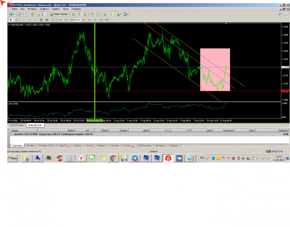Select the Cursor arrow tool
This screenshot has height=227, width=290.
tap(11, 20)
